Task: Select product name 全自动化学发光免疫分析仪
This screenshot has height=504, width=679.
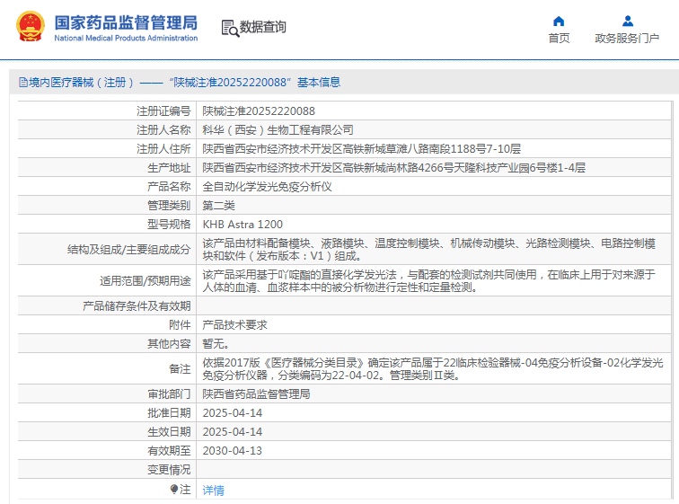Action: coord(267,187)
